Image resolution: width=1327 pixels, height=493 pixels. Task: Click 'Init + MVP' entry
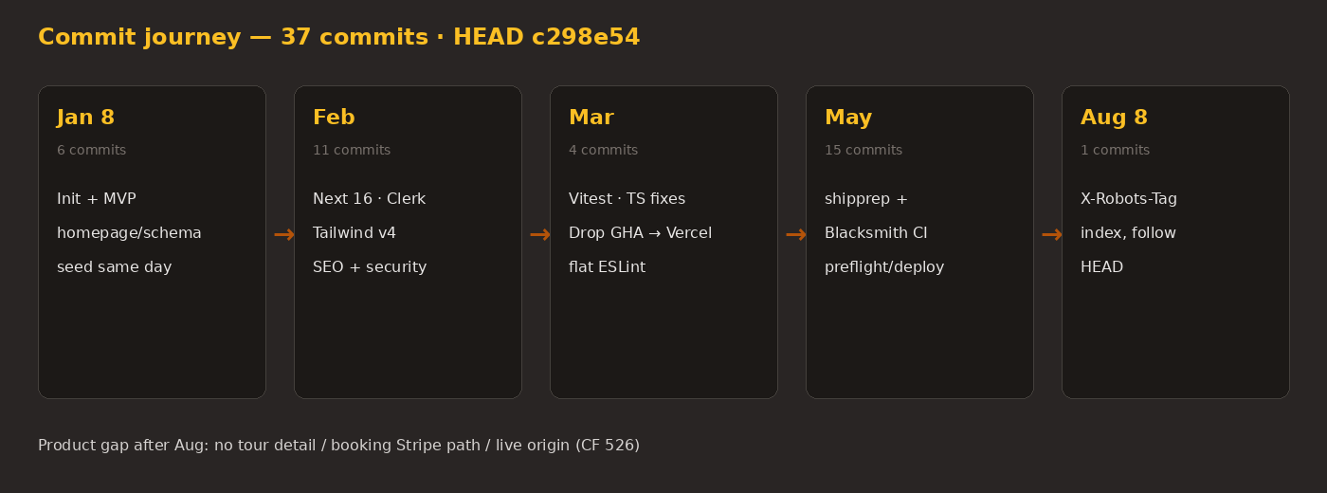tap(97, 199)
